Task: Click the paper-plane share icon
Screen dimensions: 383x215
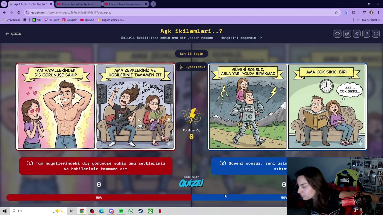Action: (x=357, y=34)
